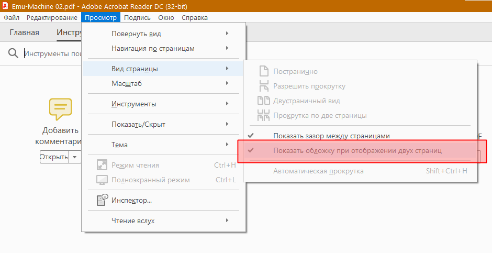Click the Открыть button
The width and height of the screenshot is (492, 253).
54,157
